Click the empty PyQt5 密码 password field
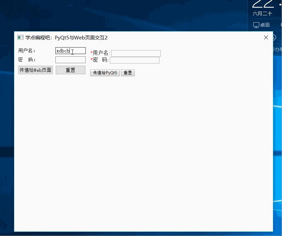282x236 pixels. tap(70, 60)
